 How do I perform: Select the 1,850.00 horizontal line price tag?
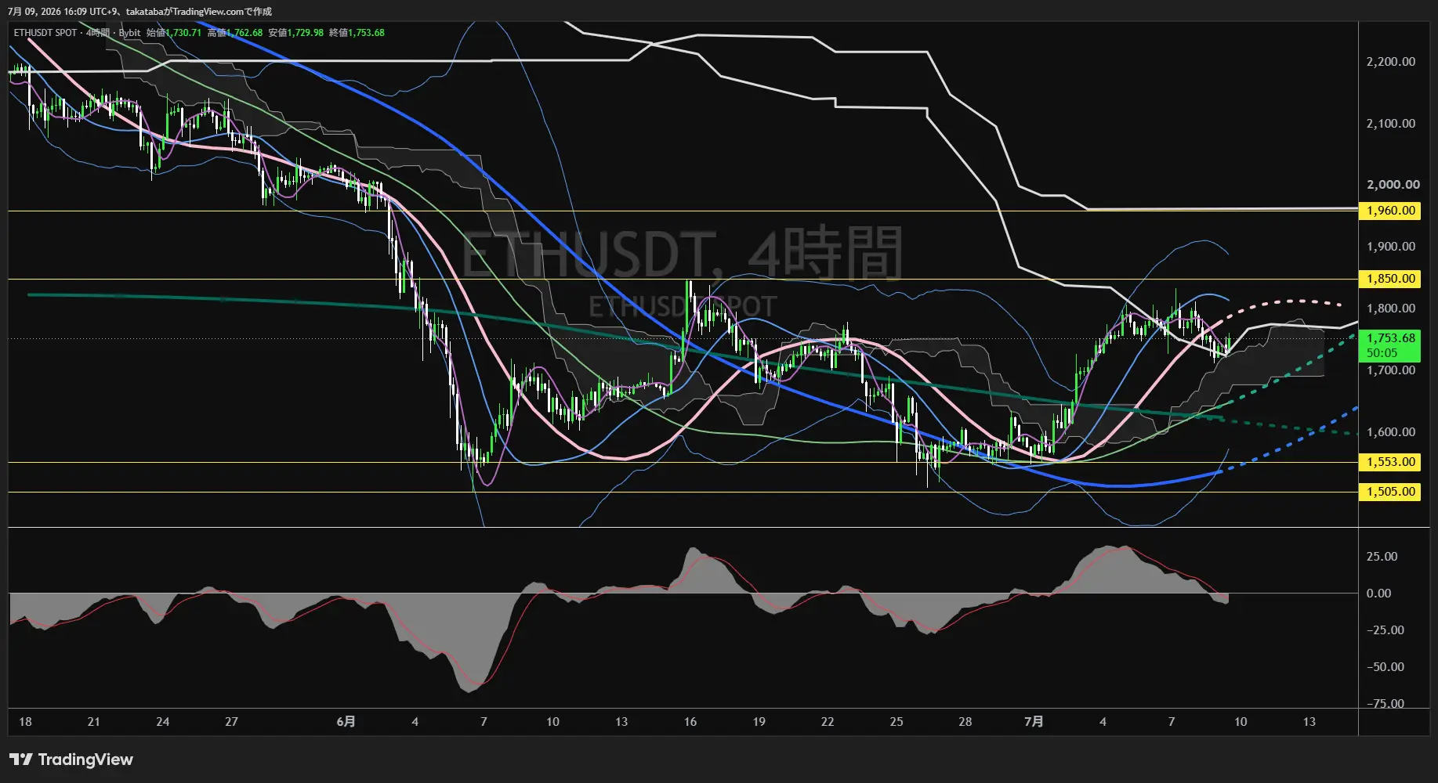[1390, 279]
